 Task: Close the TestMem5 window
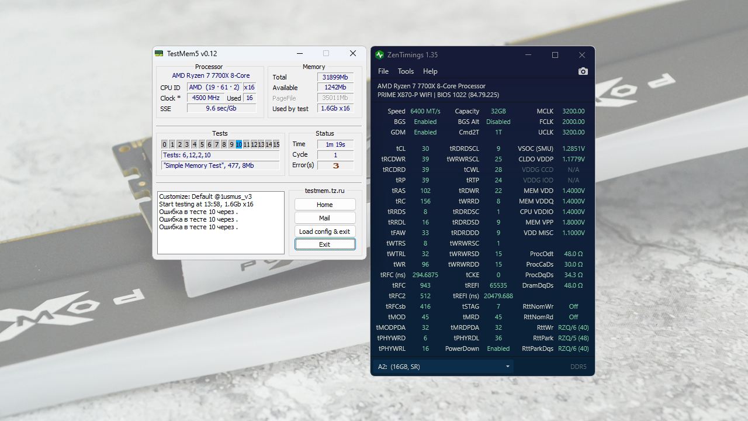click(352, 53)
